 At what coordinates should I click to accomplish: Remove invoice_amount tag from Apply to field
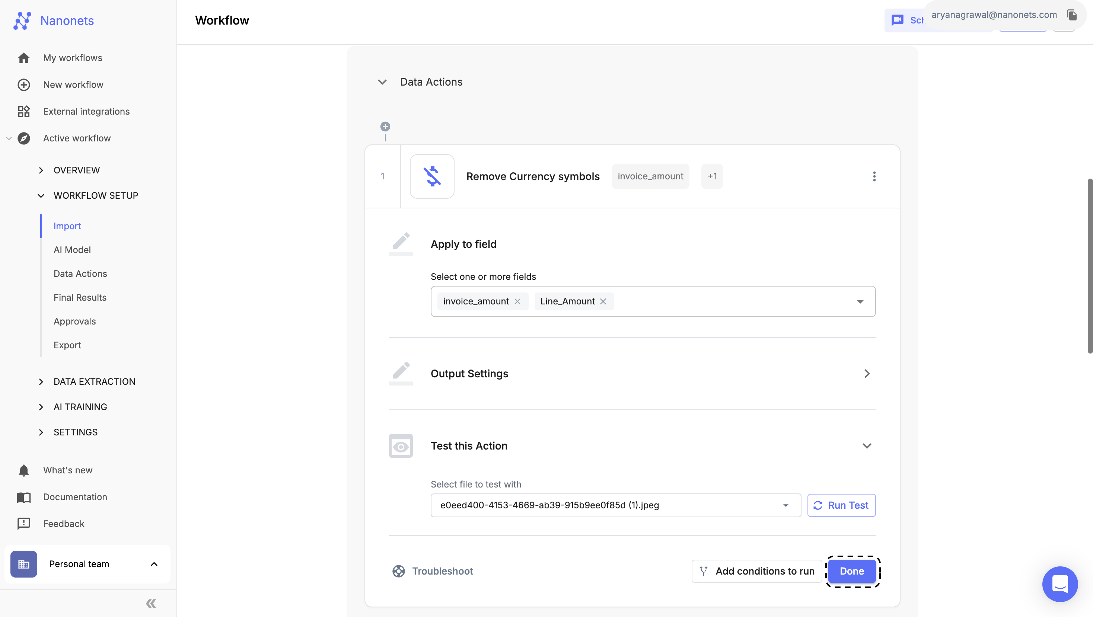coord(518,301)
